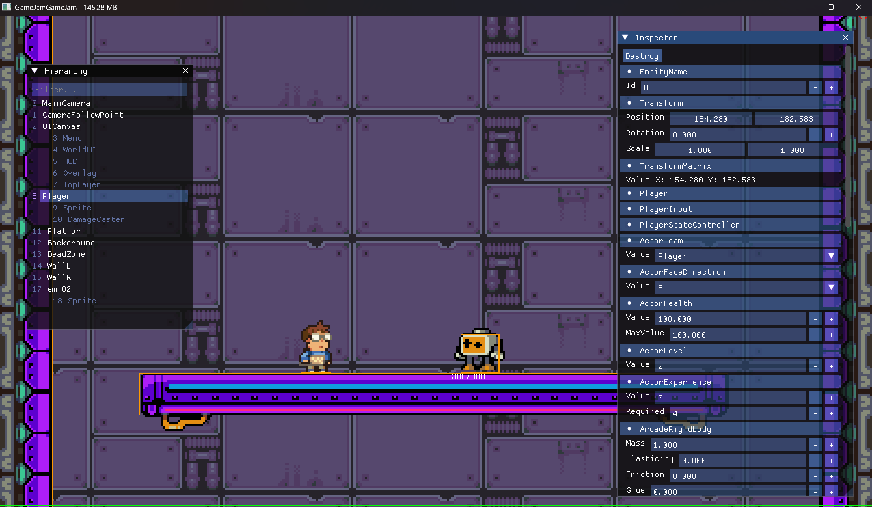
Task: Toggle the Transform component header bullet
Action: pos(629,103)
